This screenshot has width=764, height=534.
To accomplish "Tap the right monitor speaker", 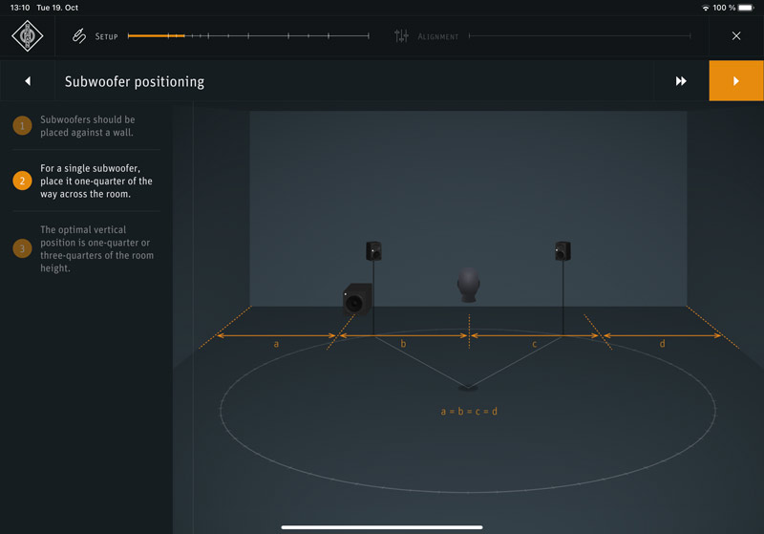I will coord(562,251).
